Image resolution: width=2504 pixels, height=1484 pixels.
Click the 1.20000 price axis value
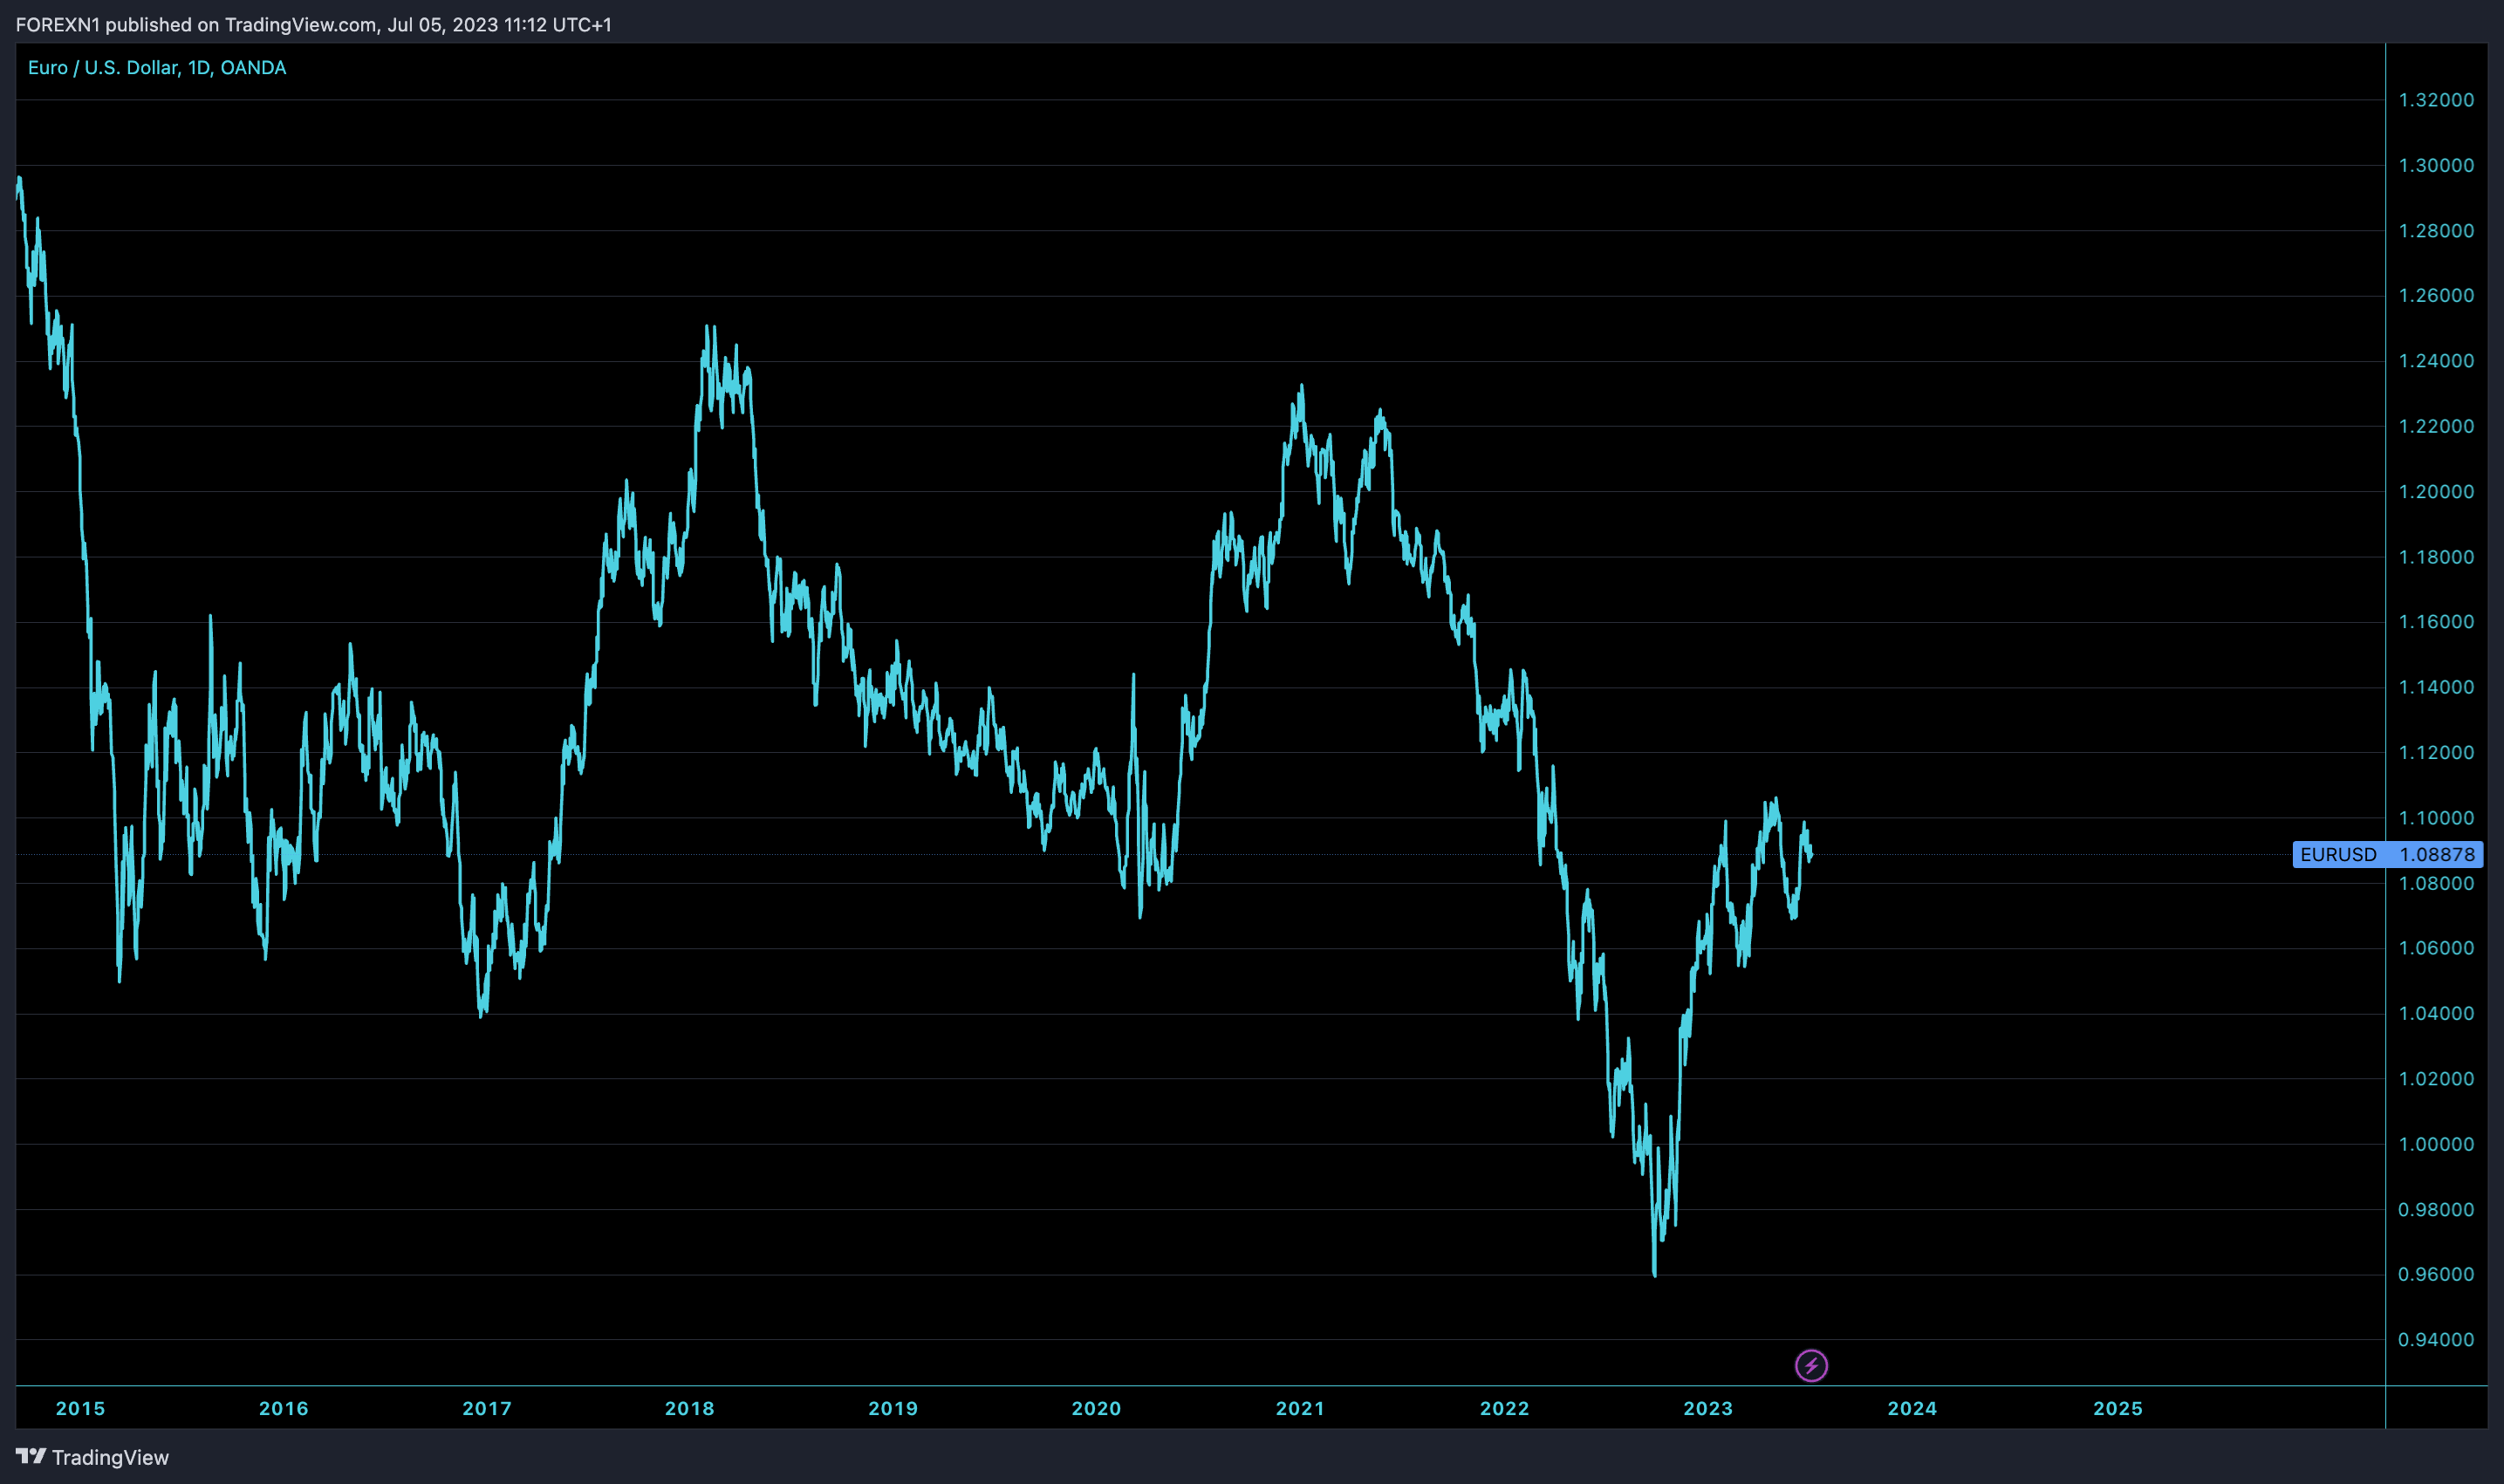2436,491
